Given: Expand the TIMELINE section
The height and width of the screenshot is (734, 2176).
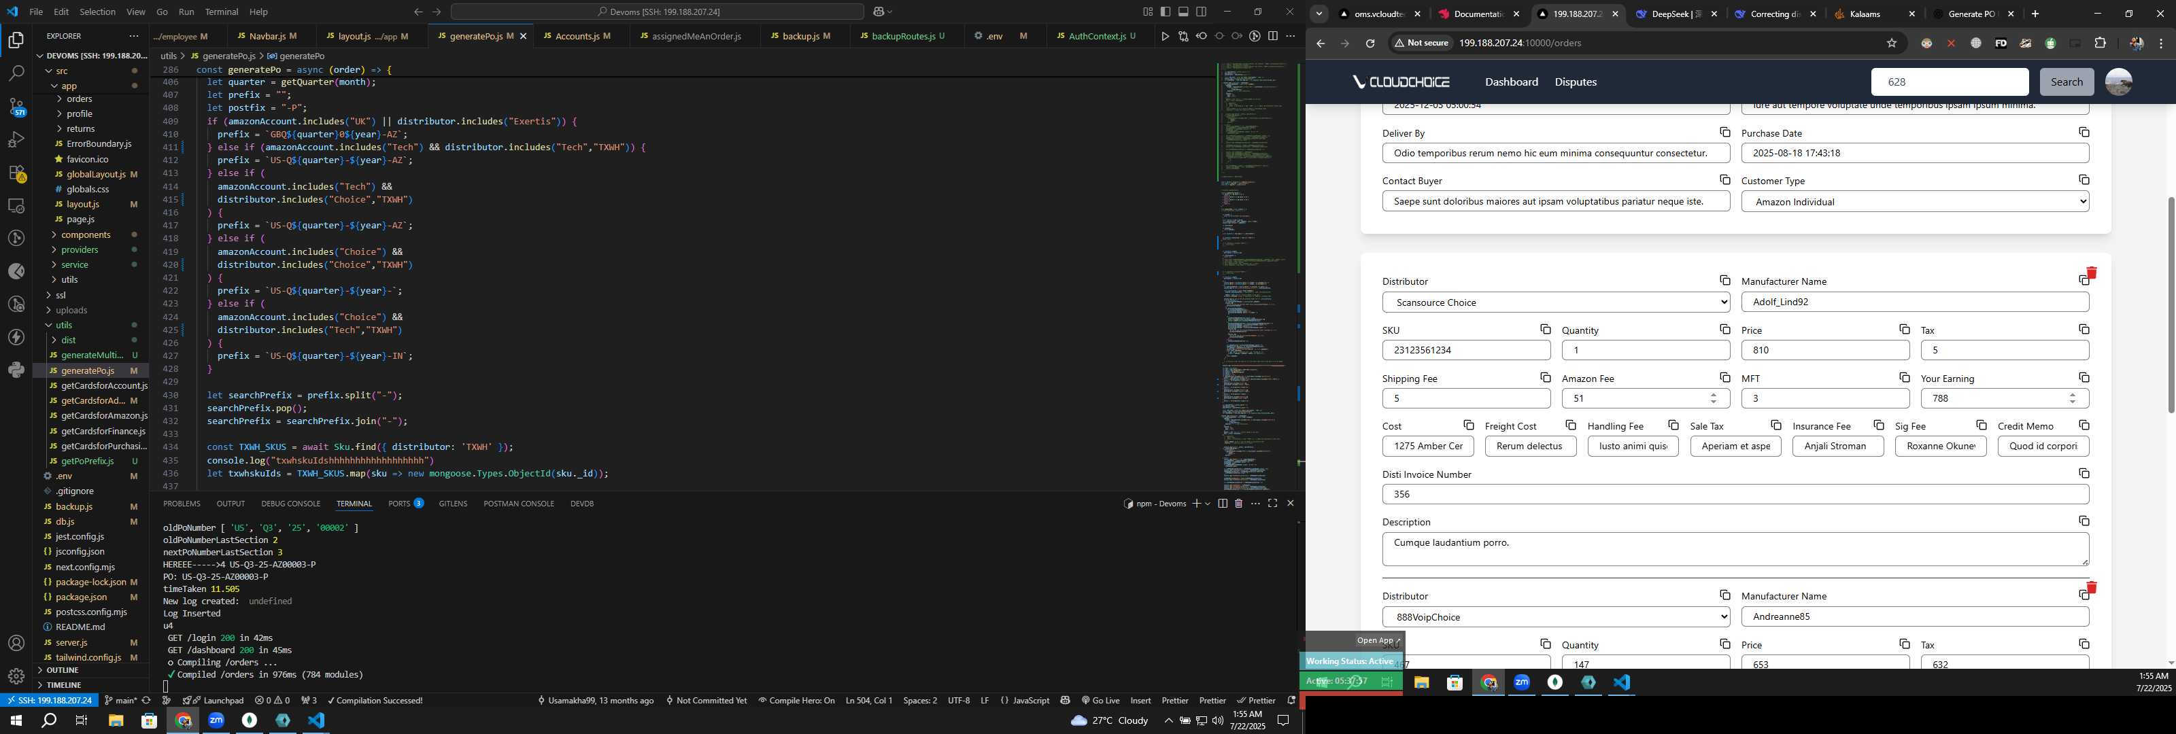Looking at the screenshot, I should pyautogui.click(x=63, y=685).
